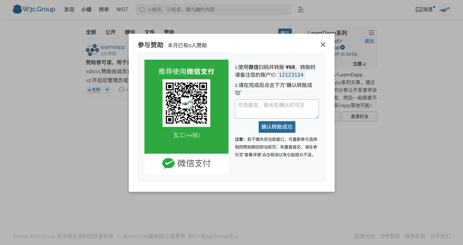Open the 服务条款 footer link
This screenshot has height=245, width=463.
(415, 236)
